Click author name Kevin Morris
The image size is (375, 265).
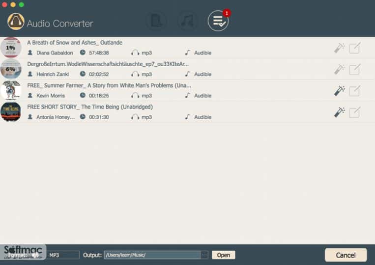(51, 96)
